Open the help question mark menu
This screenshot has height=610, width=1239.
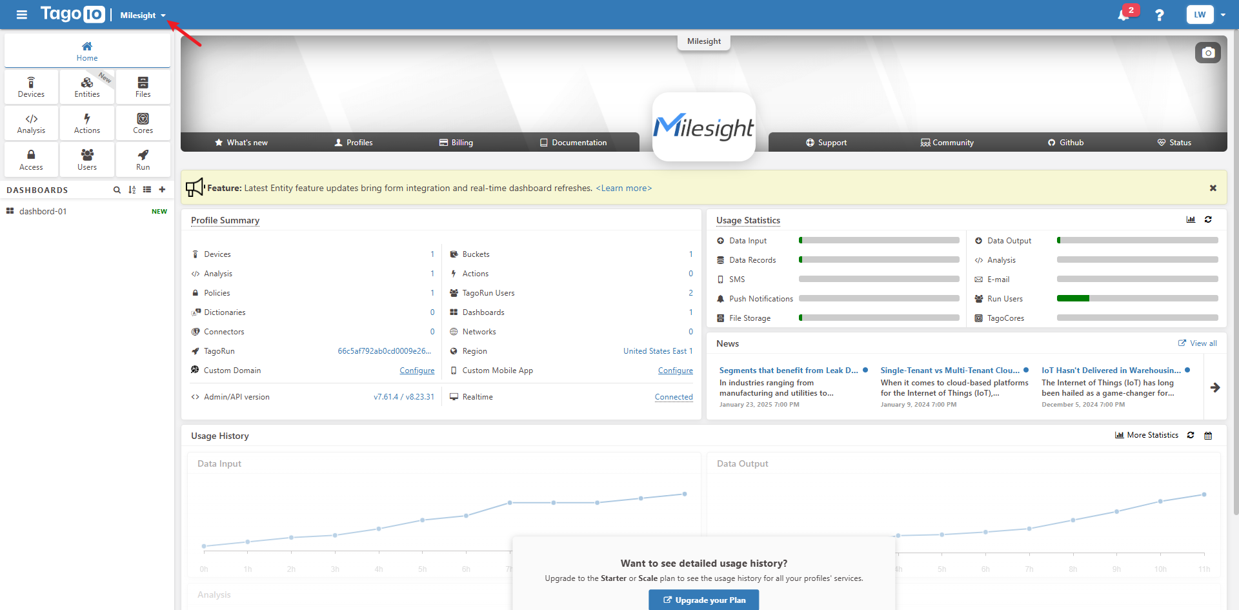(1160, 15)
